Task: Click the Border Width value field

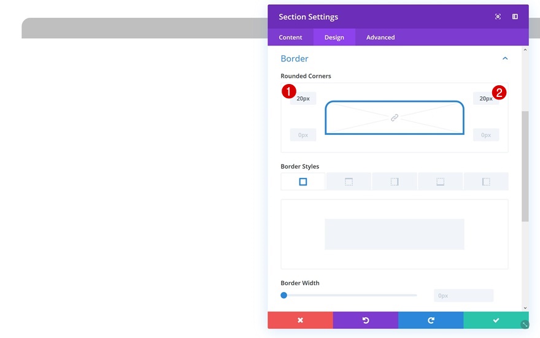Action: pos(463,296)
